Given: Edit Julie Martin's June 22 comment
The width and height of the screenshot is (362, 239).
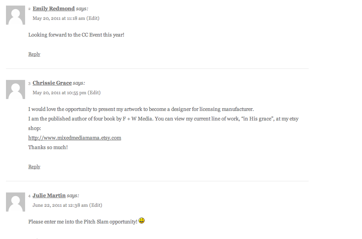Looking at the screenshot, I should [96, 205].
